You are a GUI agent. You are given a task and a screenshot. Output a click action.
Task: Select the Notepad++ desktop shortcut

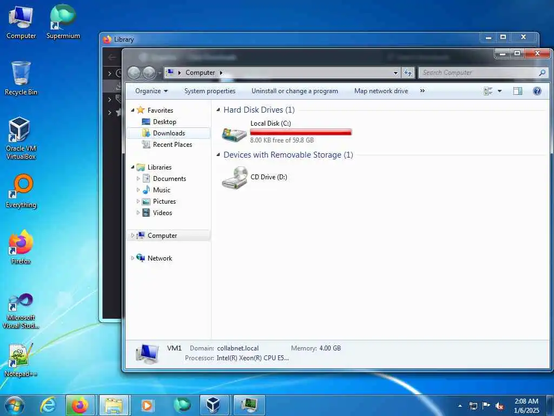pos(21,360)
